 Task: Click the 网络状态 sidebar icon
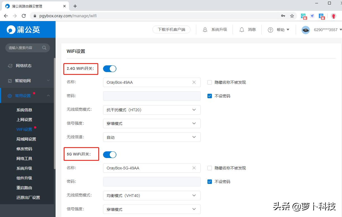pos(10,66)
